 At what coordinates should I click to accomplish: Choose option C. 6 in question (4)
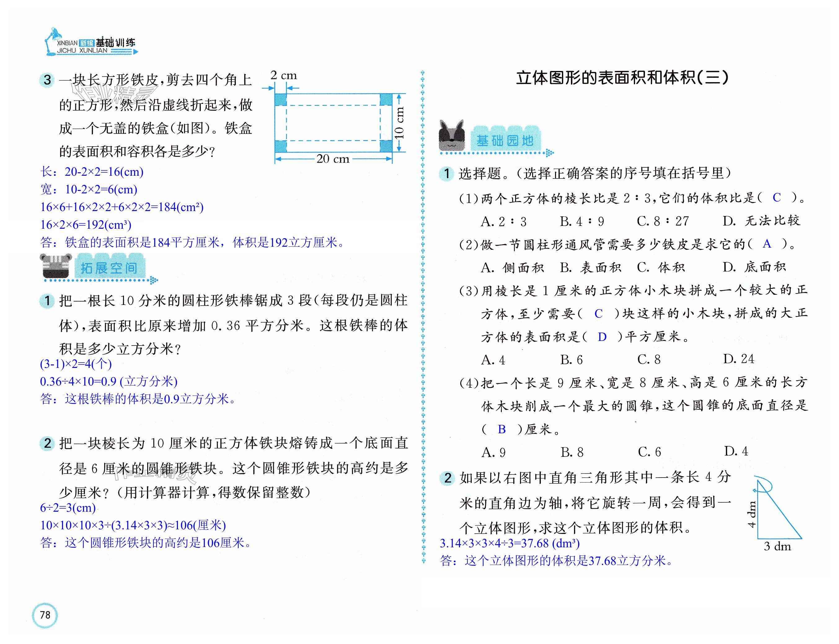(x=650, y=452)
